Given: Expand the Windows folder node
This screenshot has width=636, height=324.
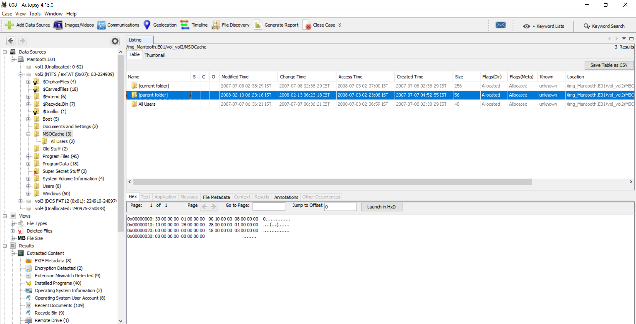Looking at the screenshot, I should point(28,193).
